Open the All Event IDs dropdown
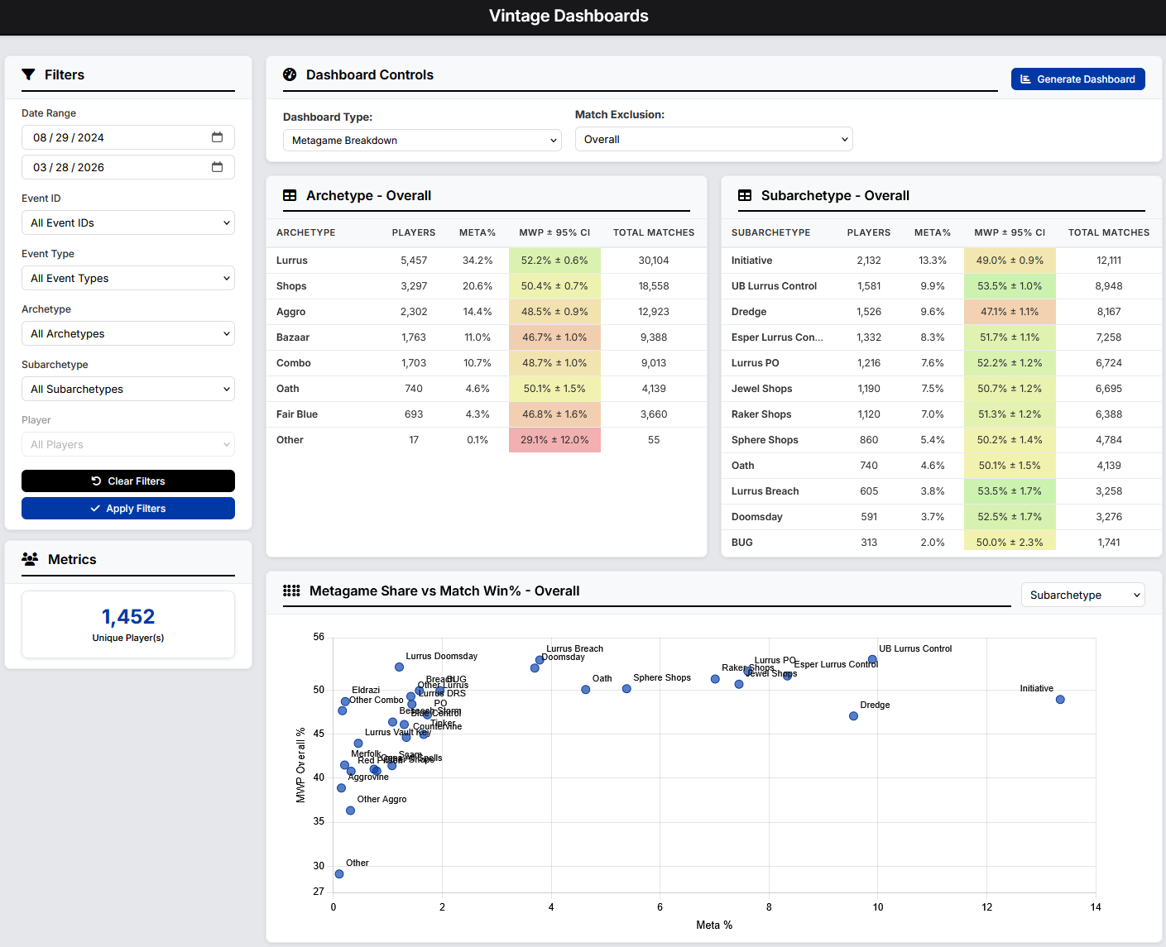 (x=128, y=222)
